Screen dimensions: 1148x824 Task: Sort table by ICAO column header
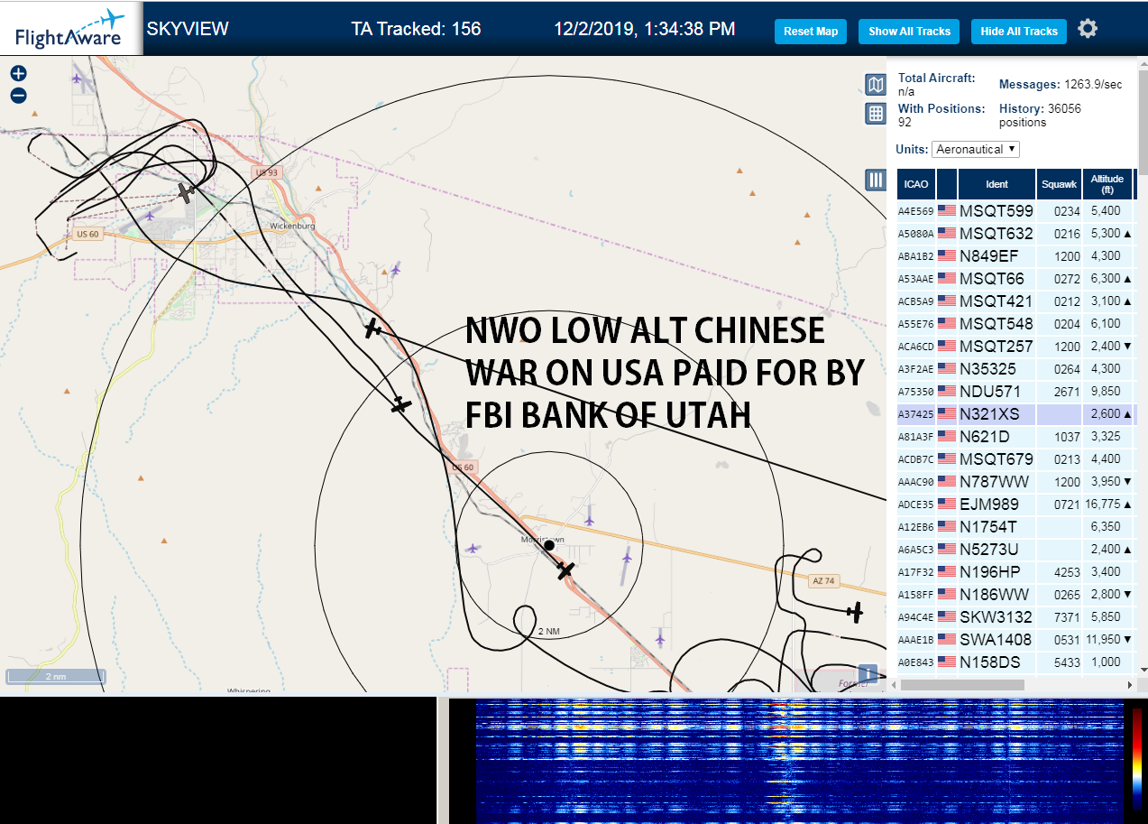(916, 184)
